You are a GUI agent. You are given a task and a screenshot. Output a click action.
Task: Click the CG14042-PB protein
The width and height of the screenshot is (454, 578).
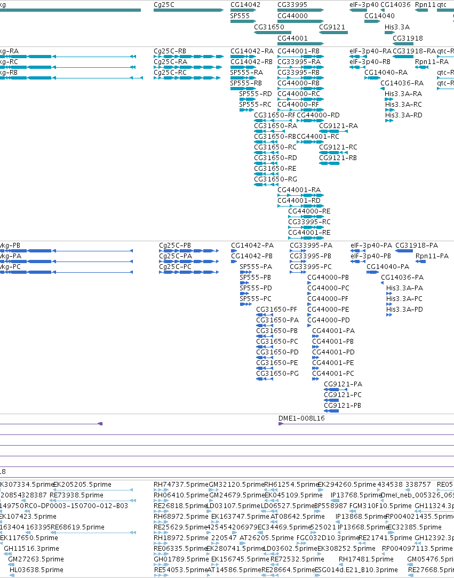[234, 262]
